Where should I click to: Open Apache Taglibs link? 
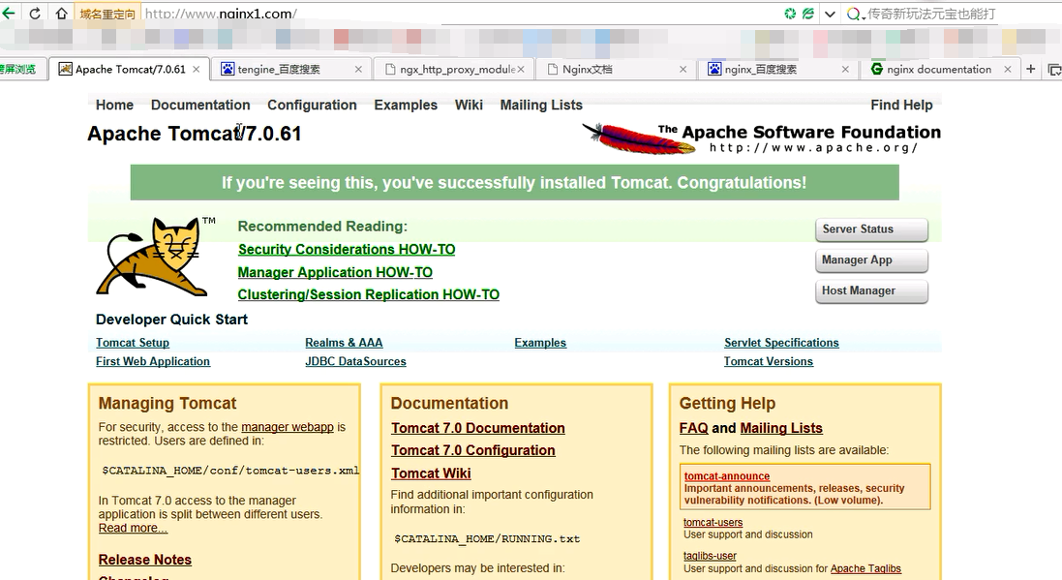click(865, 568)
